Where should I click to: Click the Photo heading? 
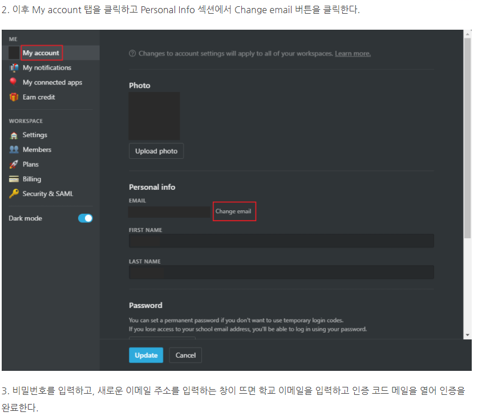tap(139, 85)
